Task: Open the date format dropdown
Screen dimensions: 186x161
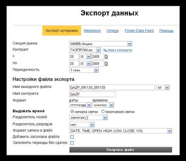Action: pos(80,105)
